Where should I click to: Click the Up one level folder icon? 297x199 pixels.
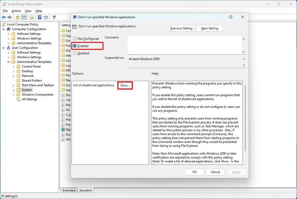click(17, 17)
